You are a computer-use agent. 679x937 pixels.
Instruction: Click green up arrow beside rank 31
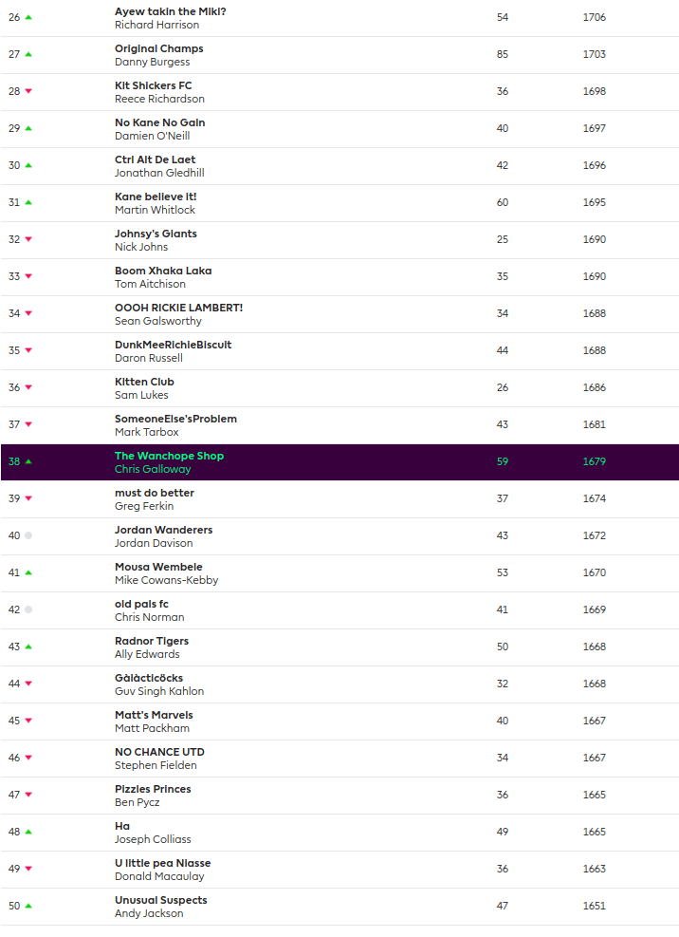(x=28, y=202)
